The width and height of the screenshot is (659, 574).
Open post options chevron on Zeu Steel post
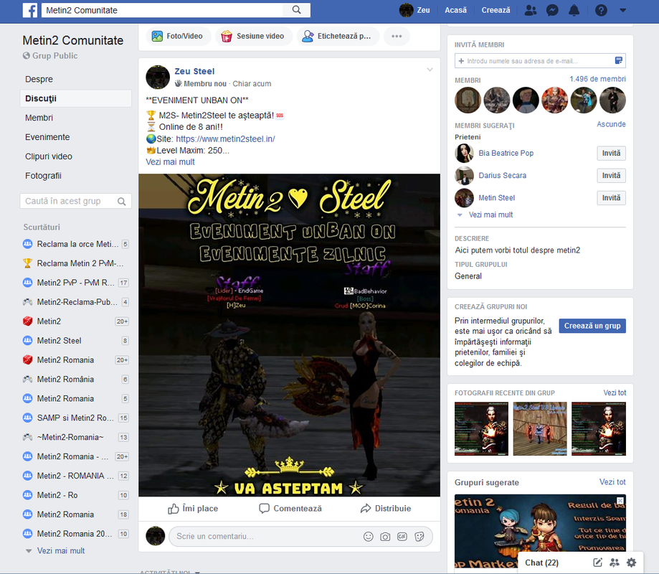(430, 70)
